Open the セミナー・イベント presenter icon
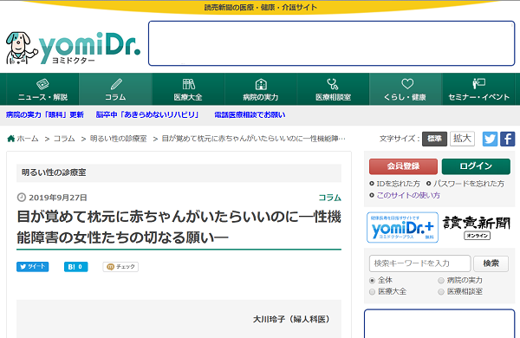The height and width of the screenshot is (338, 520). click(479, 83)
